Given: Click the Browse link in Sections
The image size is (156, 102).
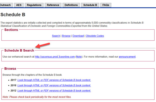Looking at the screenshot, I should coord(66,36).
